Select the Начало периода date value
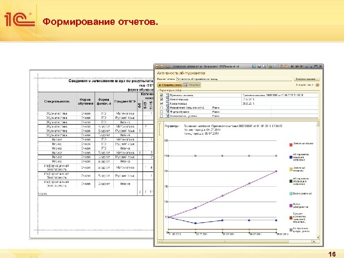Screen dimensions: 344x258 279,99
